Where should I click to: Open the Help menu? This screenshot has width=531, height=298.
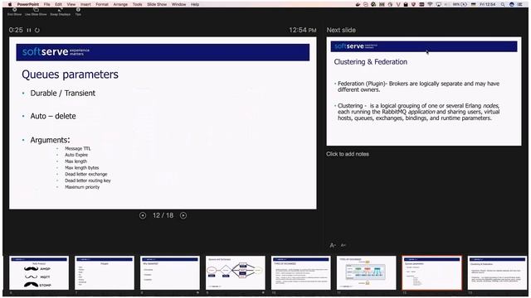[x=195, y=4]
